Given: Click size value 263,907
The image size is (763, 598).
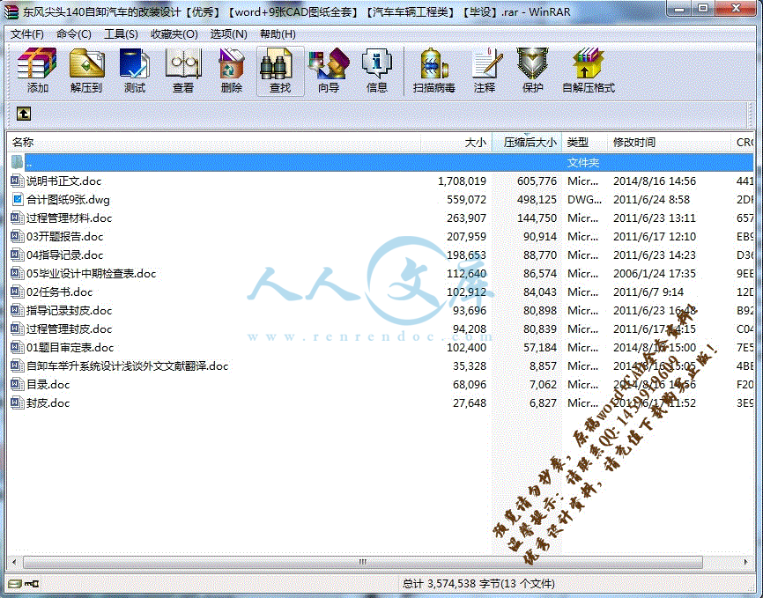Looking at the screenshot, I should pos(466,218).
